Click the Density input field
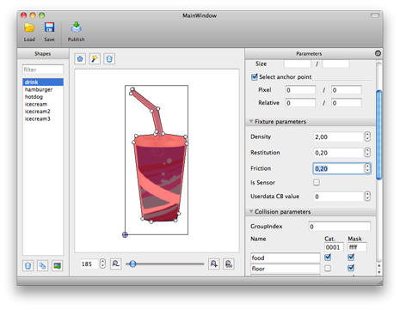The width and height of the screenshot is (400, 309). pos(339,136)
